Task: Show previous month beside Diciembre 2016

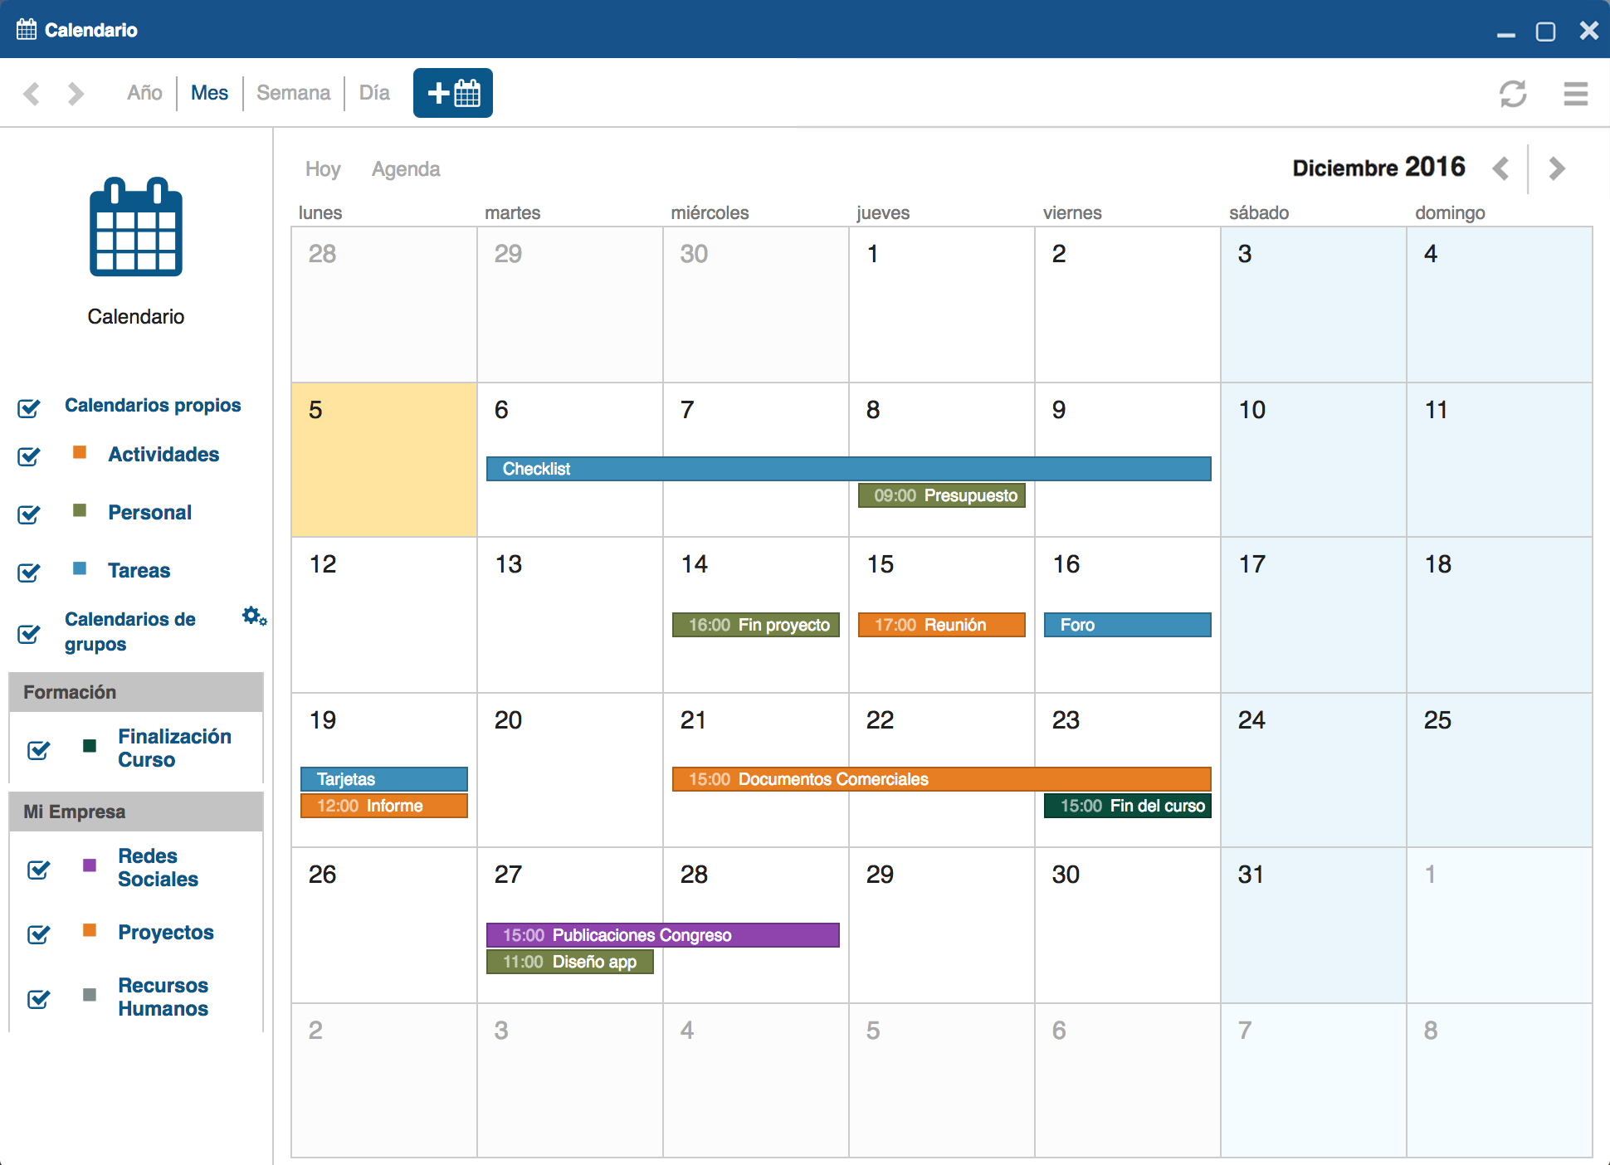Action: click(x=1500, y=168)
